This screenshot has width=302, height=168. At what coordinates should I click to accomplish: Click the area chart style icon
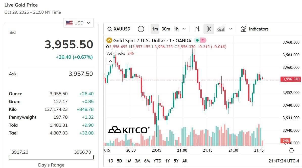[220, 29]
